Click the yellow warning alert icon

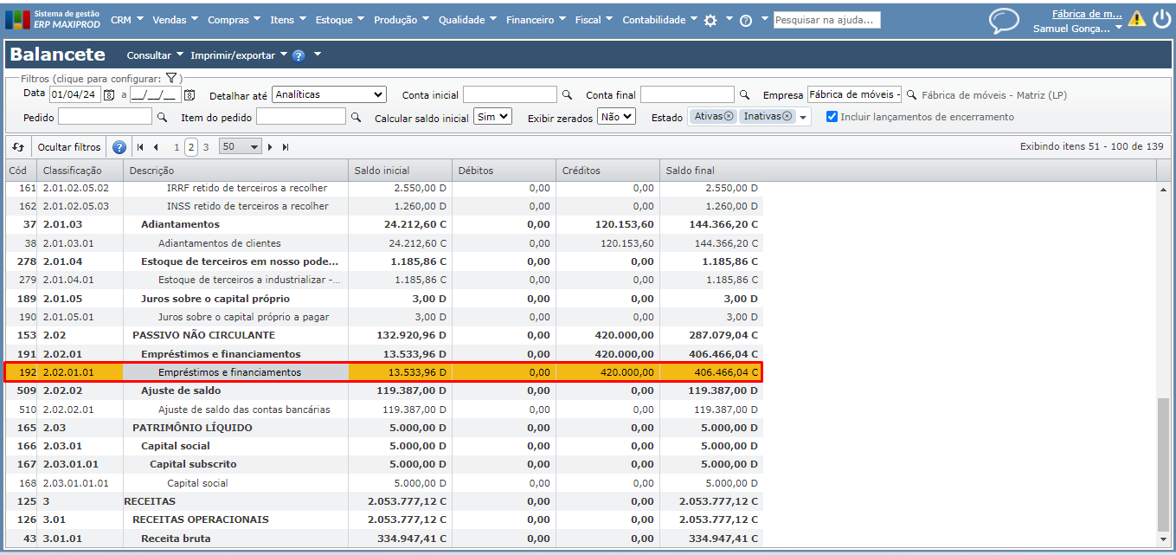click(x=1136, y=19)
